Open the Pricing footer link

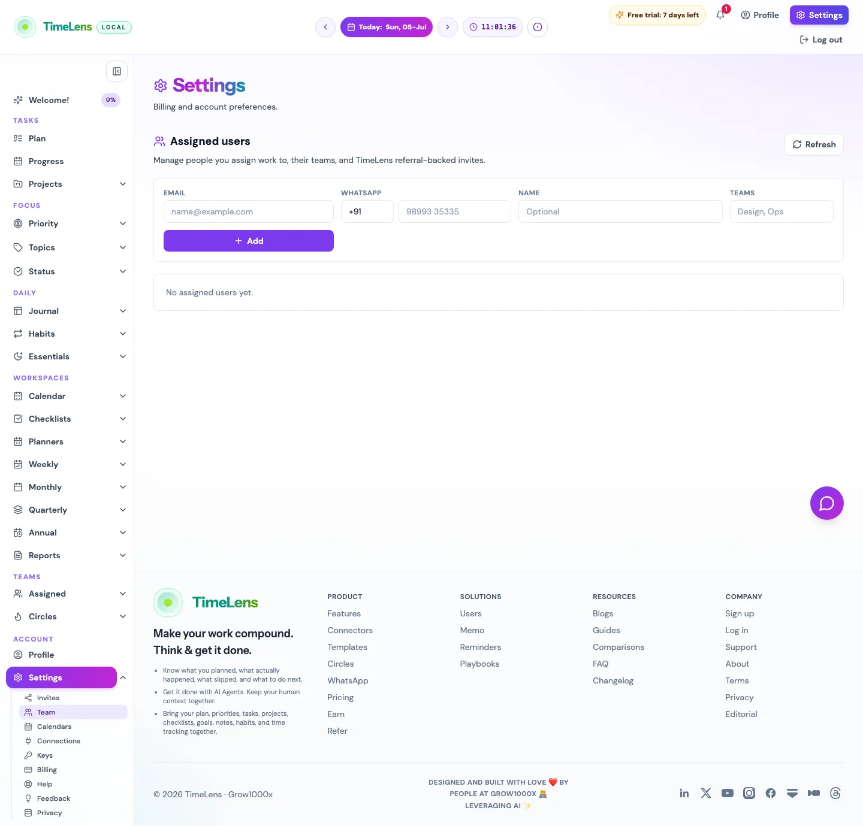click(340, 697)
